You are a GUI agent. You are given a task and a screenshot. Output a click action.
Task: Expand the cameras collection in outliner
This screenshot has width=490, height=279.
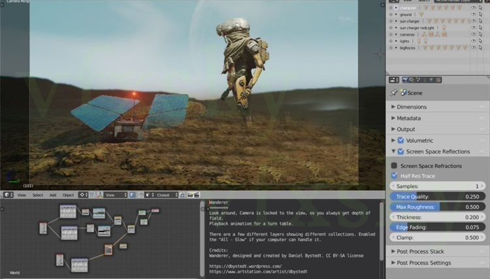click(x=391, y=35)
